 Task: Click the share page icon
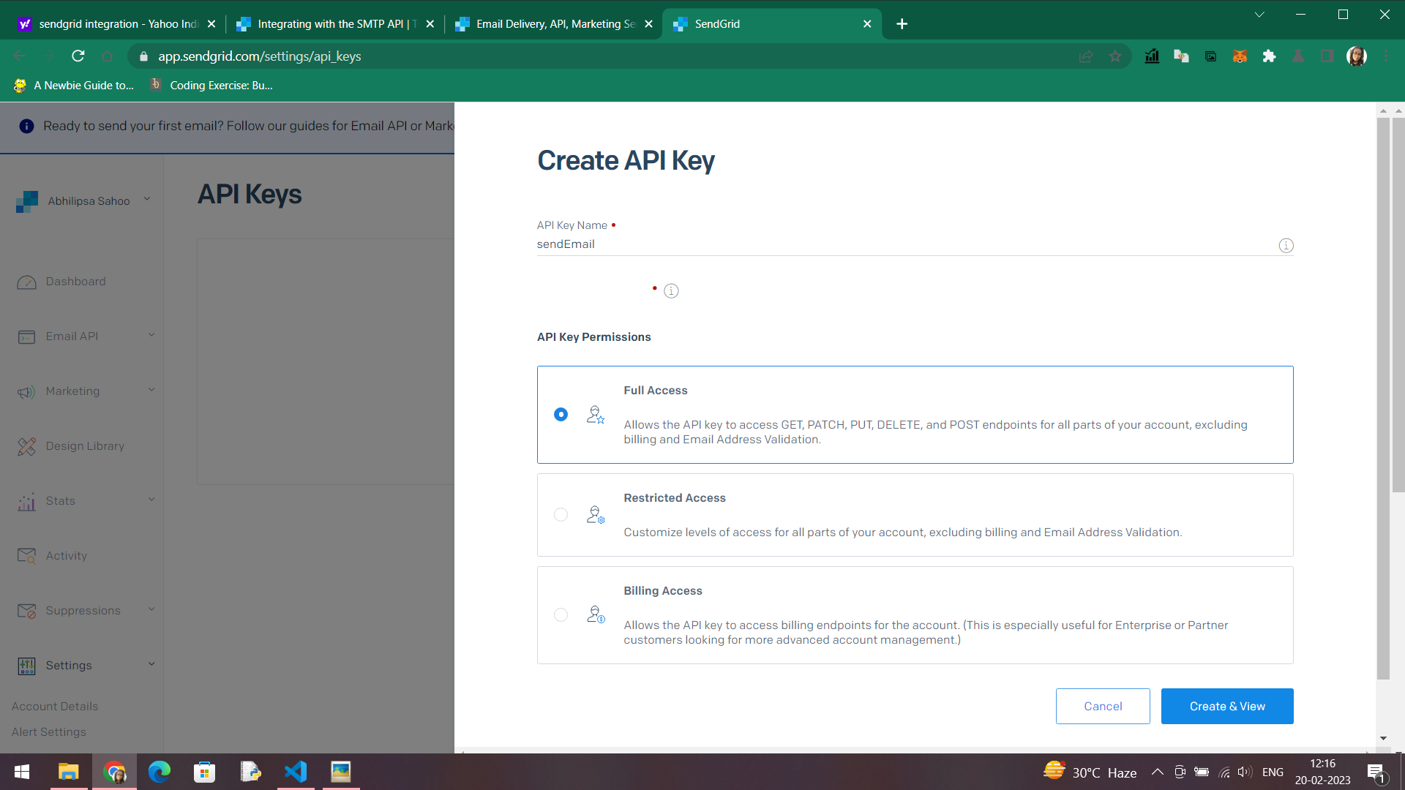point(1086,56)
